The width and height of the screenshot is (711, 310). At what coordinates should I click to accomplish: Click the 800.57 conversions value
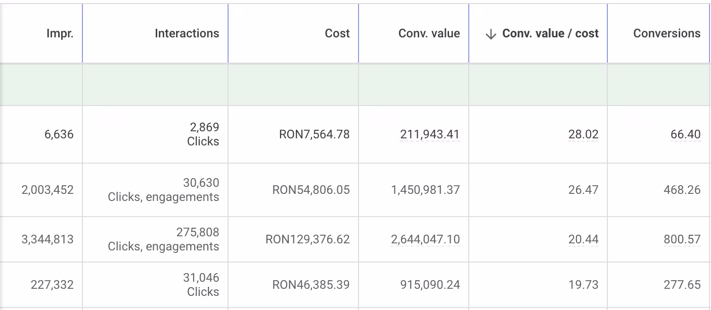(x=682, y=239)
